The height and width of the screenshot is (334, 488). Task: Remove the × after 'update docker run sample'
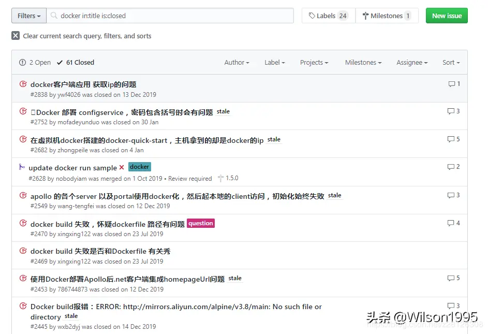(121, 167)
